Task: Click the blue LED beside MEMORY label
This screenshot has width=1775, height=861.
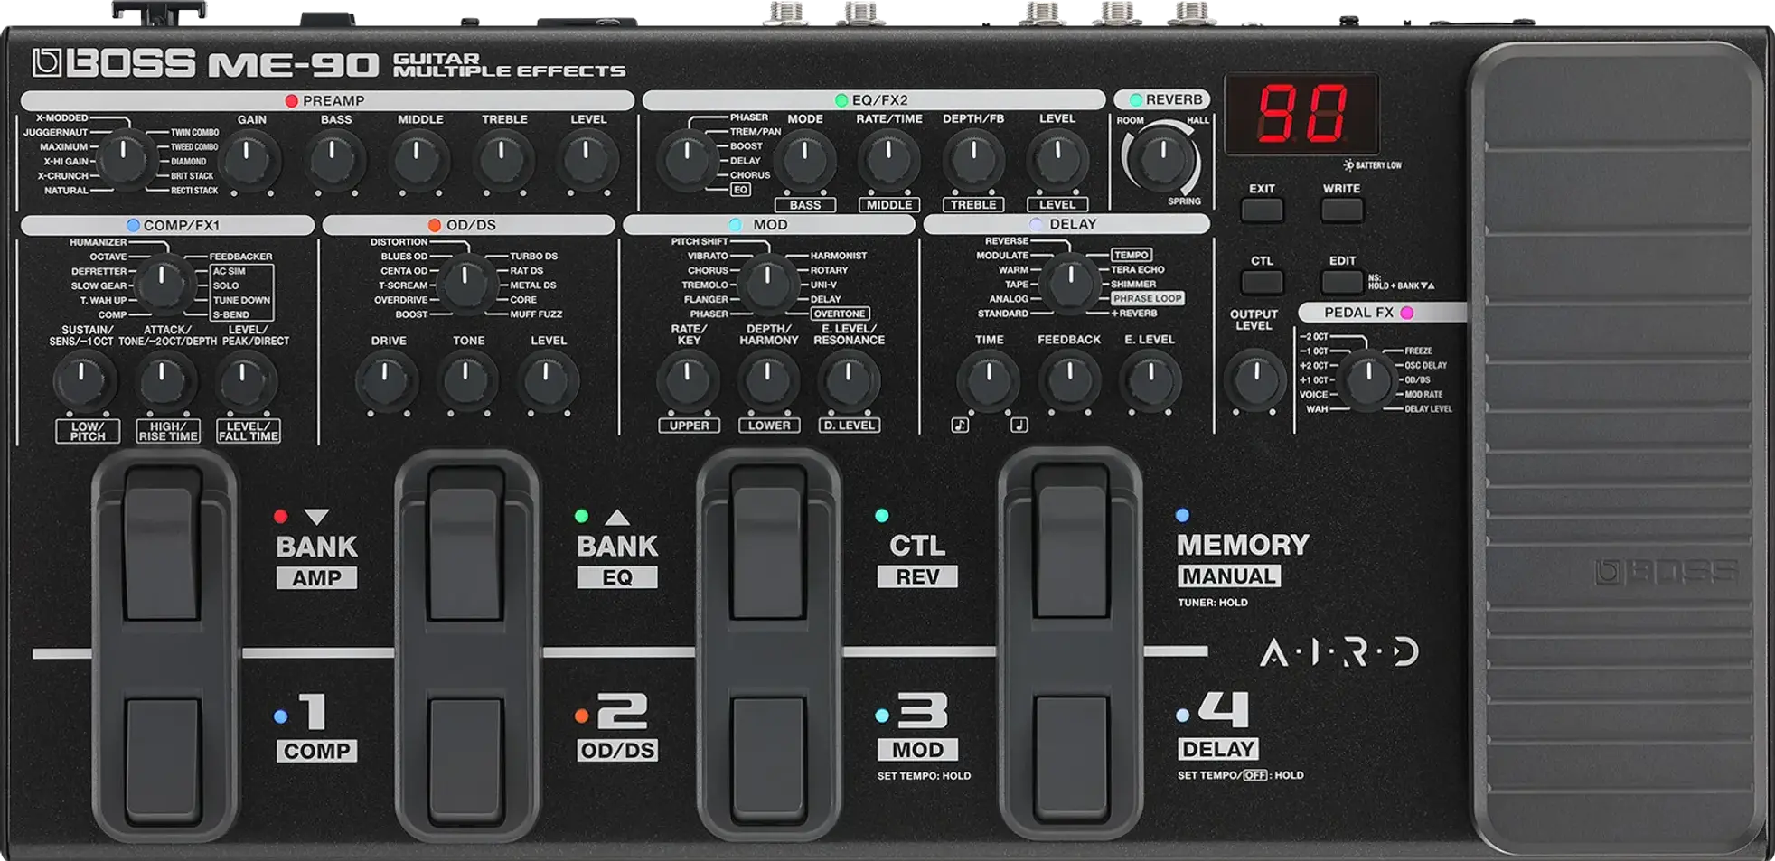Action: point(1182,515)
